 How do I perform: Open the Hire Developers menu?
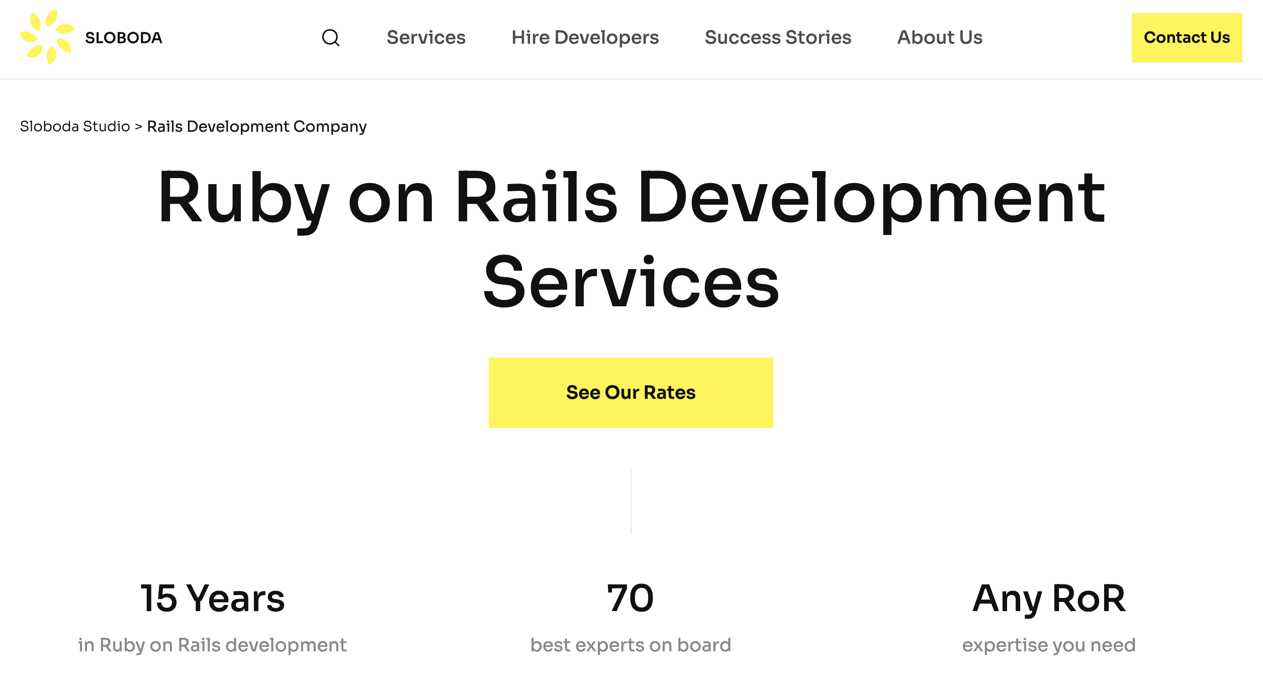coord(585,37)
